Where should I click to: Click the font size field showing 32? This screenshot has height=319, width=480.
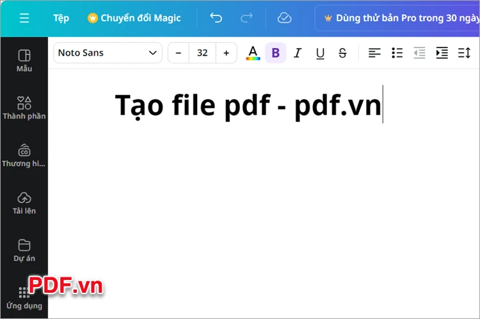tap(202, 53)
